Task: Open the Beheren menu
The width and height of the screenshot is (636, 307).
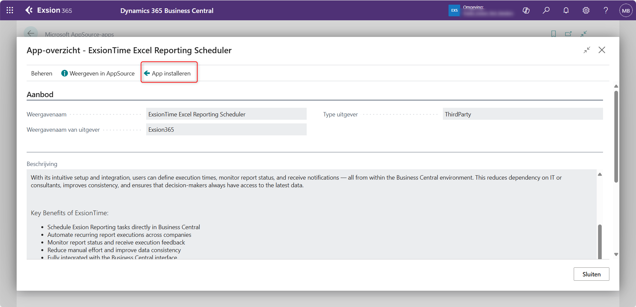Action: point(42,74)
